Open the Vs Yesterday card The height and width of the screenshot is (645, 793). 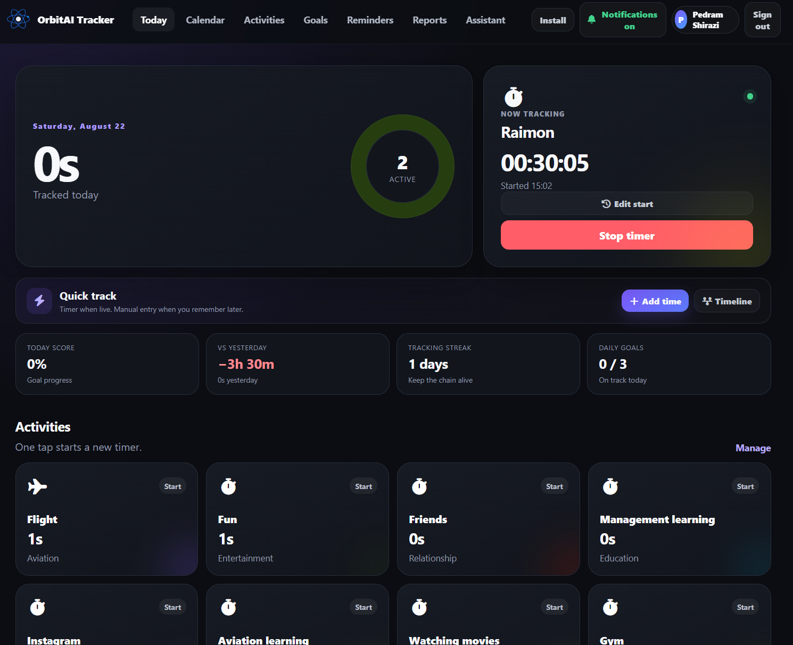[x=298, y=364]
